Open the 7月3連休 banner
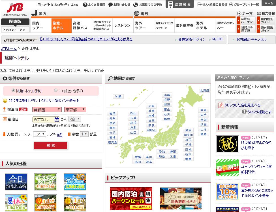The image size is (276, 212). [75, 182]
